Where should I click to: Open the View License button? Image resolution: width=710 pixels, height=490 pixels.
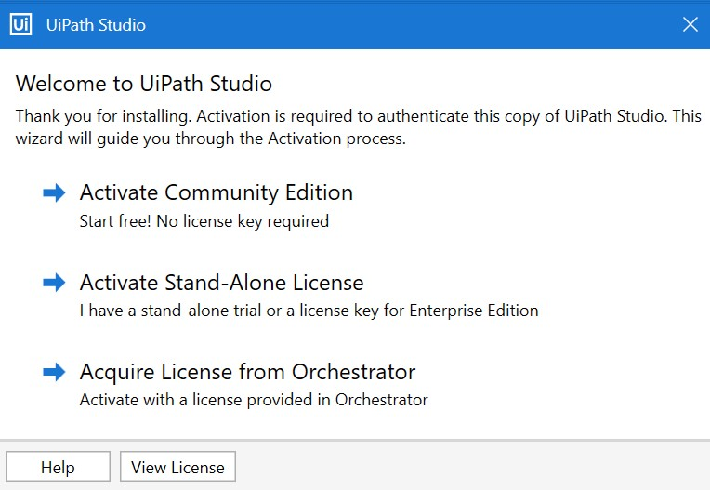pos(177,467)
